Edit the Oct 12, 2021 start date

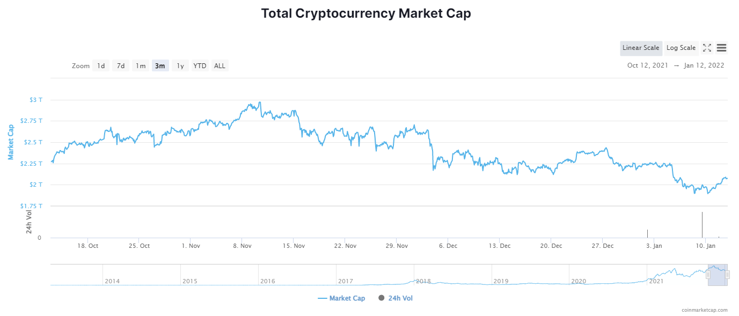tap(648, 65)
